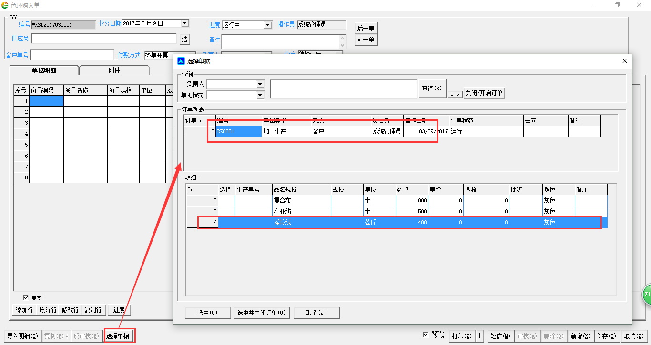The width and height of the screenshot is (651, 345).
Task: Click the 加工生产 cell in order row
Action: 286,131
